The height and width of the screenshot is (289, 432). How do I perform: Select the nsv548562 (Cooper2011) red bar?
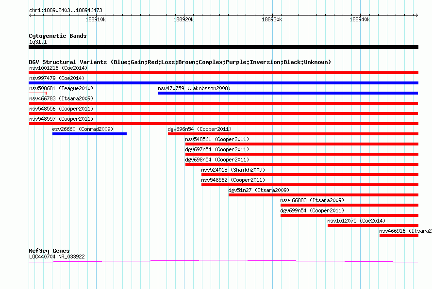pyautogui.click(x=310, y=185)
